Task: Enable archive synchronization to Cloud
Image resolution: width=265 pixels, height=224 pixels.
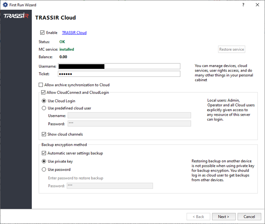Action: (x=41, y=85)
